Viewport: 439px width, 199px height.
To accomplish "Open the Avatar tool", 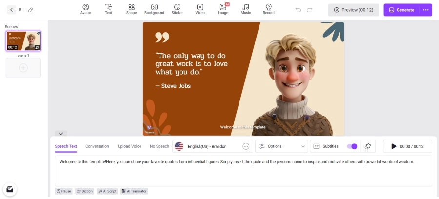I will (86, 9).
